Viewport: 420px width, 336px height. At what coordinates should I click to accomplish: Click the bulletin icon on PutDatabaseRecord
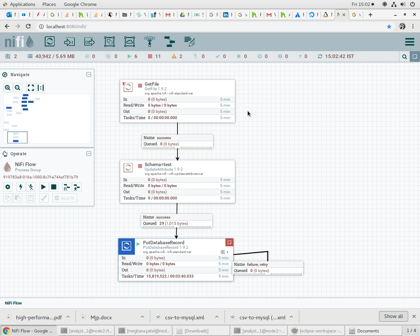pos(229,242)
